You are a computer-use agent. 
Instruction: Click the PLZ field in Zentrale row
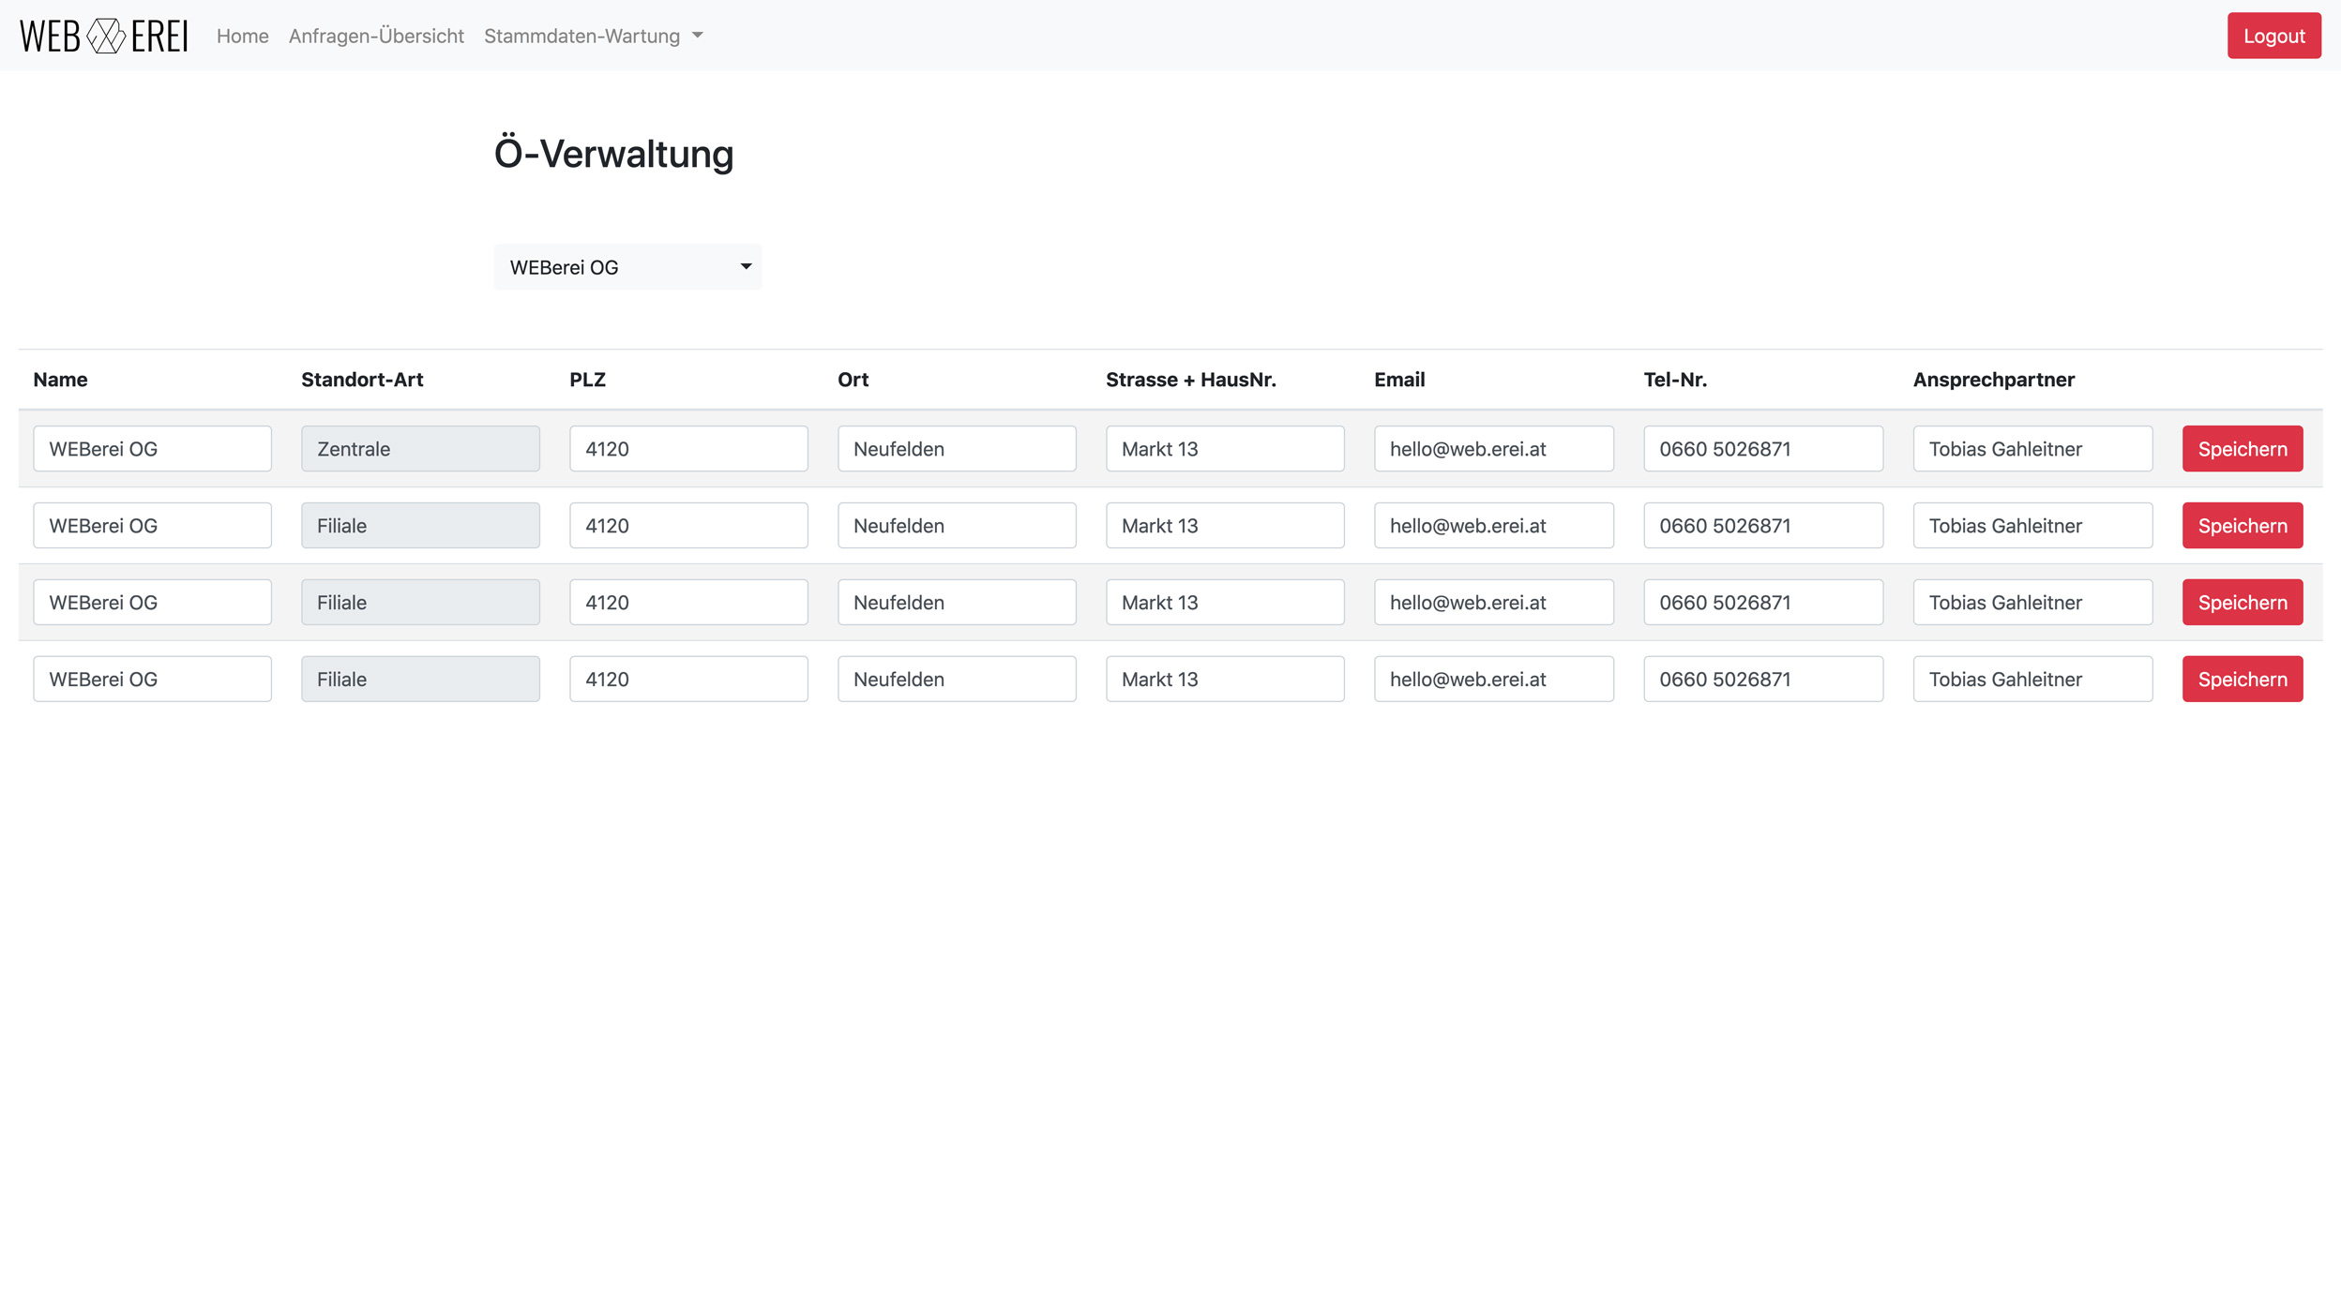[x=688, y=449]
